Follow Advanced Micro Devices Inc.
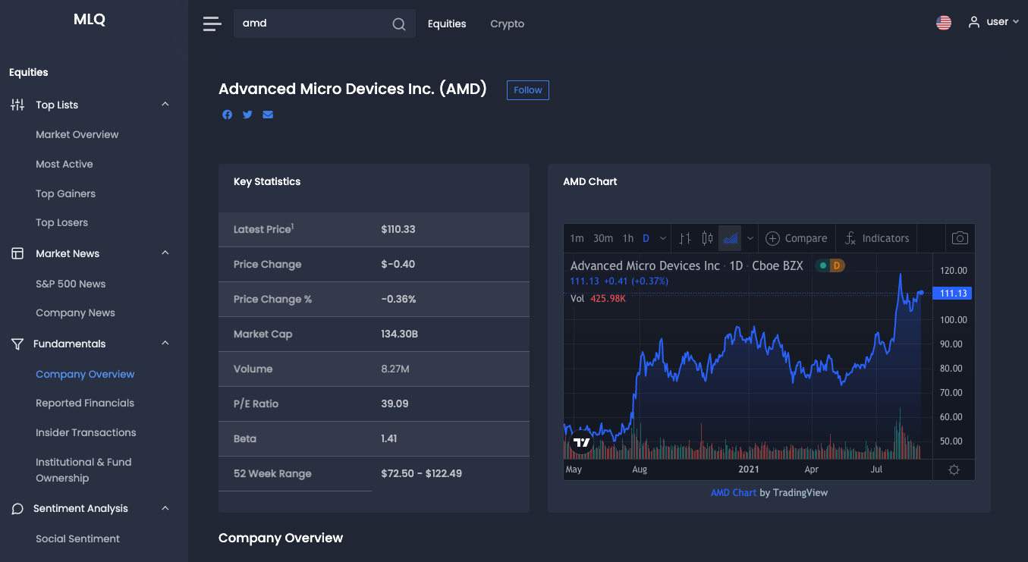This screenshot has height=562, width=1028. (x=528, y=90)
